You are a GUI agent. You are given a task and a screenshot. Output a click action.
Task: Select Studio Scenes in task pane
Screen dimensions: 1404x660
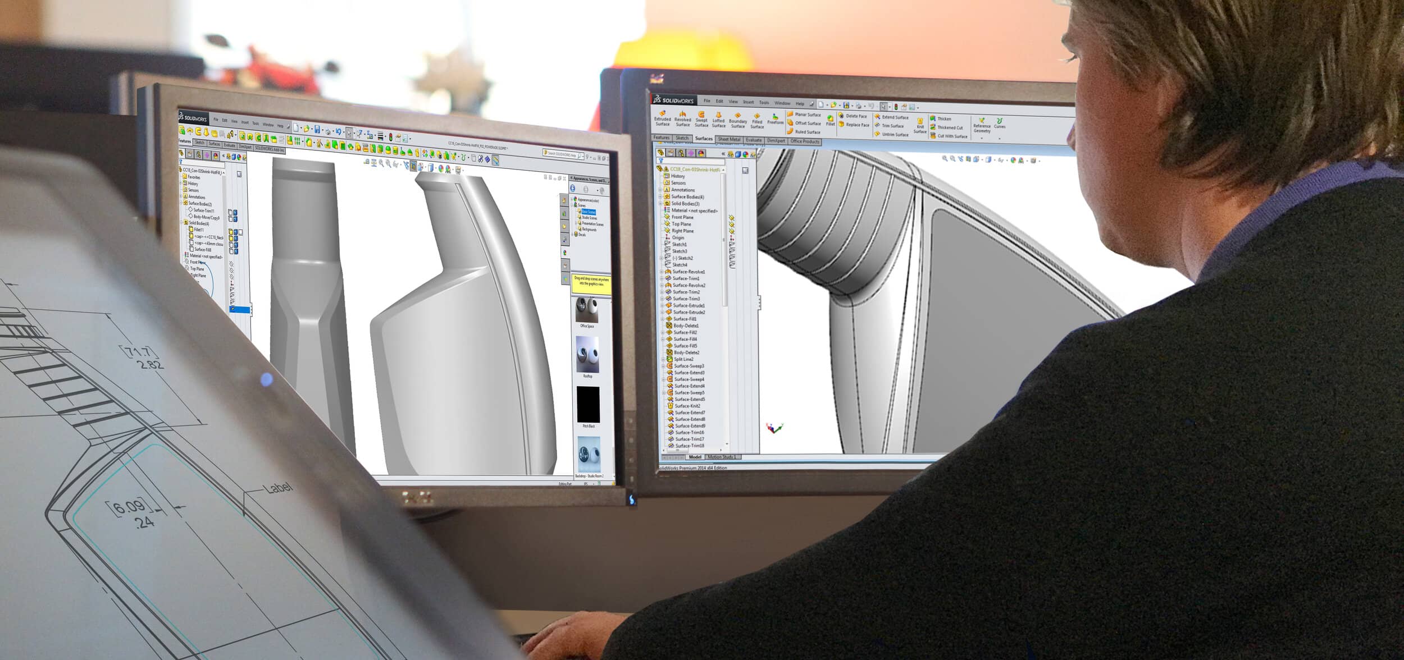[589, 218]
